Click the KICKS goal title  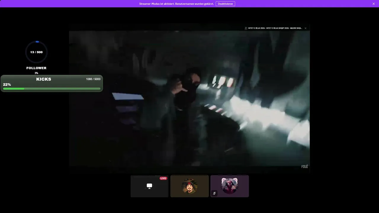coord(44,79)
